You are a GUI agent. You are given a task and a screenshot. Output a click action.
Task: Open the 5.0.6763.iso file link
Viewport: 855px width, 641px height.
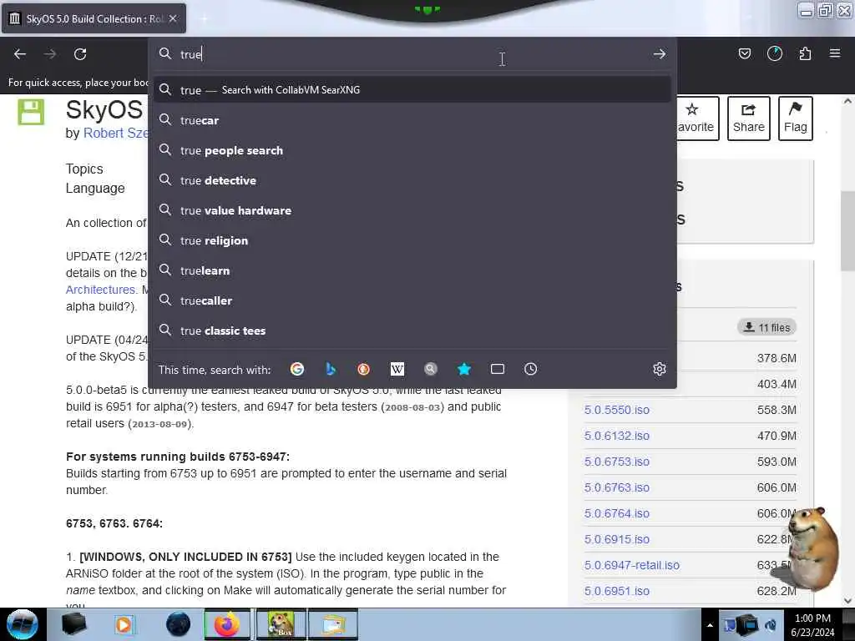(x=617, y=487)
